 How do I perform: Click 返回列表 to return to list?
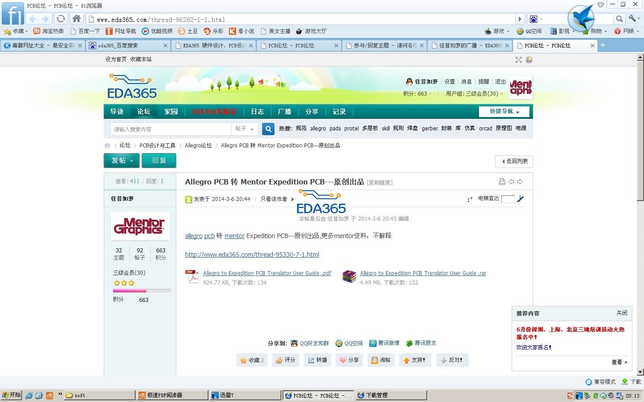[514, 161]
